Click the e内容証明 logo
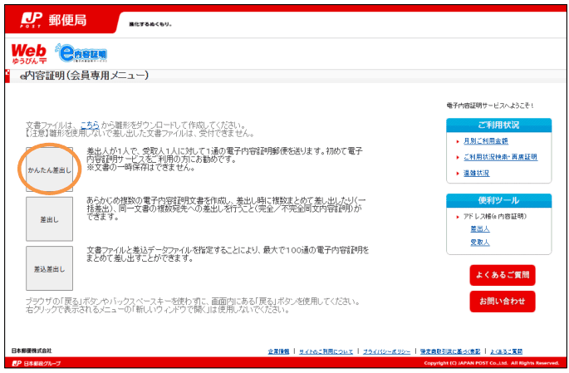 coord(81,53)
